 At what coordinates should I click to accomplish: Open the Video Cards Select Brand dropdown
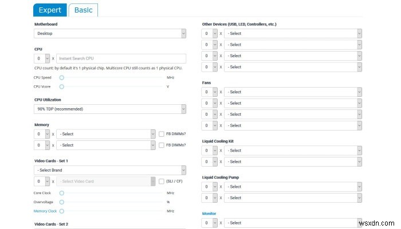tap(110, 170)
